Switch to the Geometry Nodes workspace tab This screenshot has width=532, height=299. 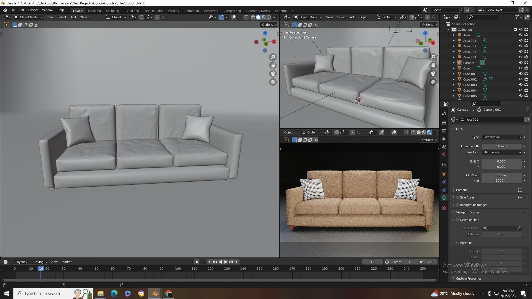[x=258, y=11]
